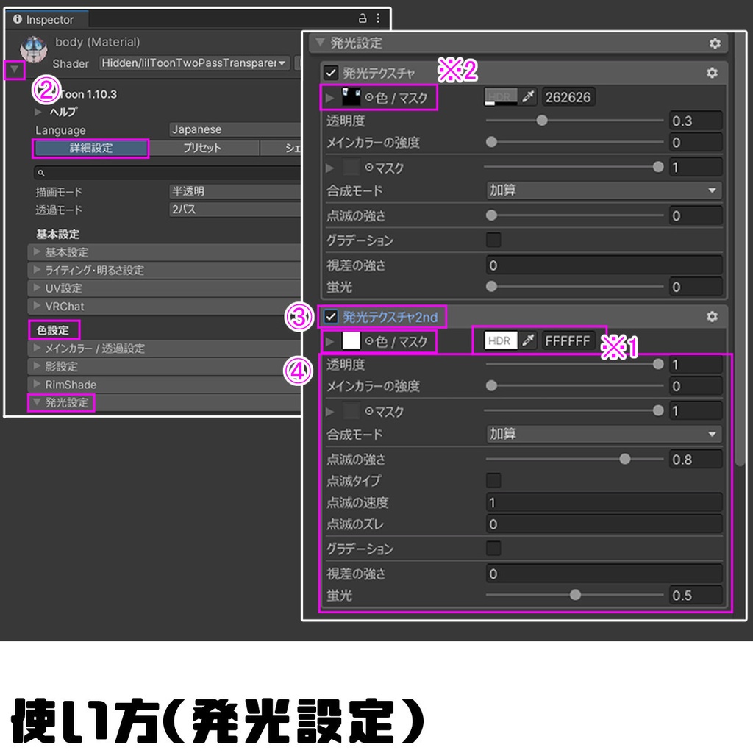Expand the 基本設定 section
The width and height of the screenshot is (753, 753).
click(x=74, y=253)
